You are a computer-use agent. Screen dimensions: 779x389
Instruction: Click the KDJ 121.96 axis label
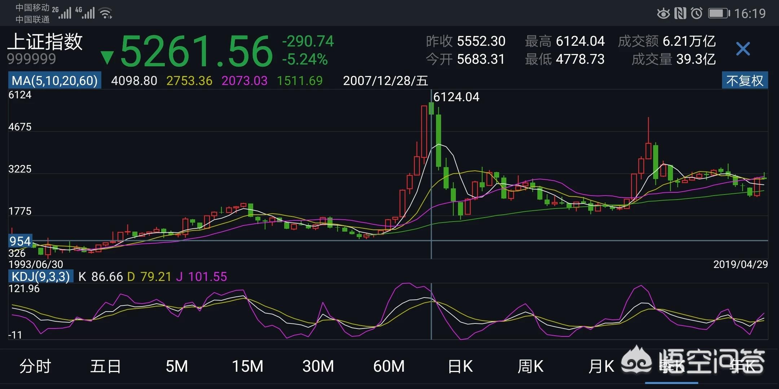(24, 289)
